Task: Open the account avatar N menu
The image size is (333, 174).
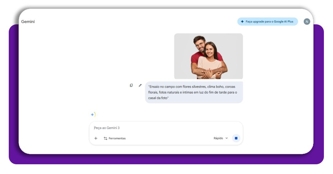Action: click(307, 22)
